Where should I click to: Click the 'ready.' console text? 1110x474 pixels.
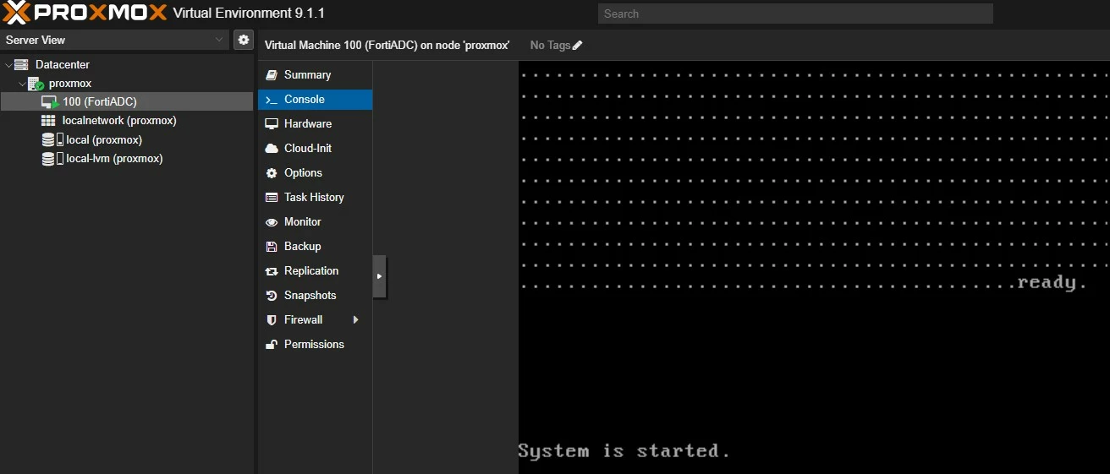coord(1052,282)
